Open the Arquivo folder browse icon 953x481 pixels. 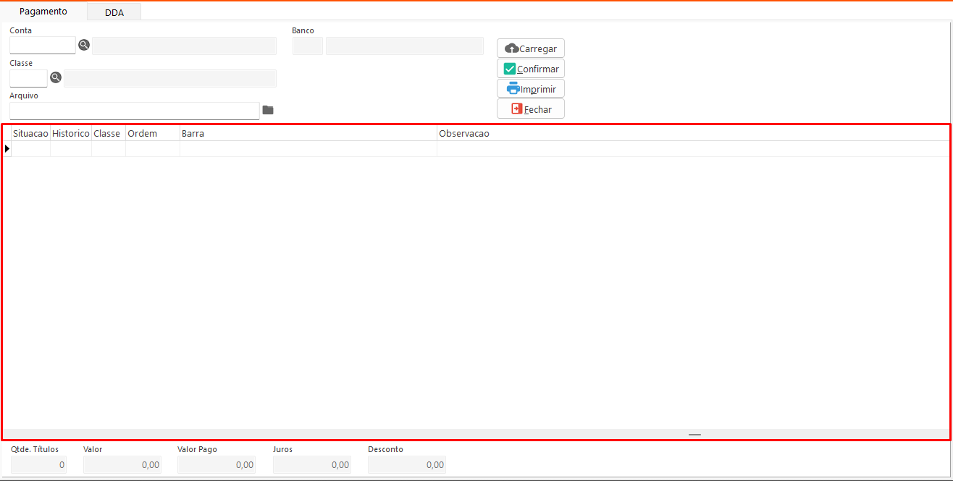(x=268, y=110)
